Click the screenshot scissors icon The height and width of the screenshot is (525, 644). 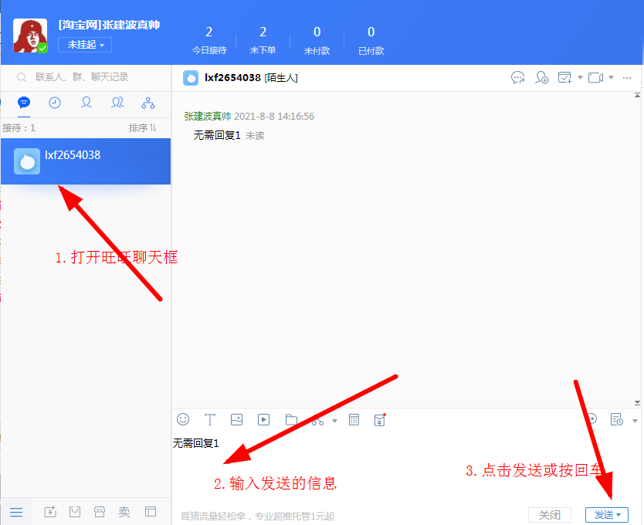coord(318,420)
